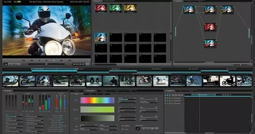Screen dimensions: 255x134
Task: Select the color picker eyedropper tool
Action: coord(137,129)
